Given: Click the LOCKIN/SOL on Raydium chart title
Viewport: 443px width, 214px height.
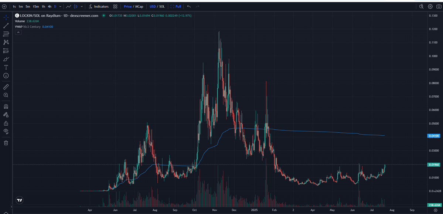Looking at the screenshot, I should [x=59, y=16].
